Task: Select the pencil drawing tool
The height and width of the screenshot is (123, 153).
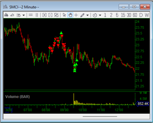Action: click(x=82, y=15)
